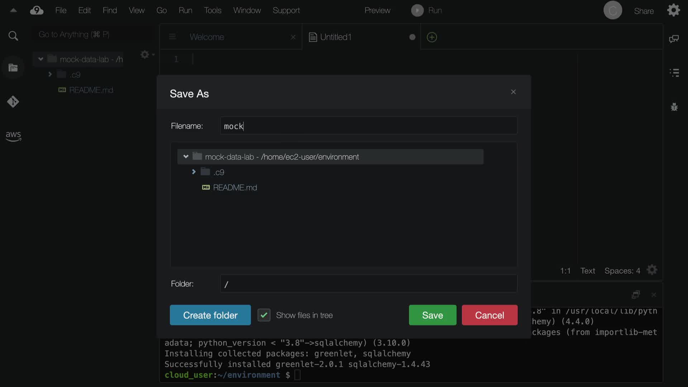The height and width of the screenshot is (387, 688).
Task: Open new tab with plus icon
Action: click(x=432, y=37)
